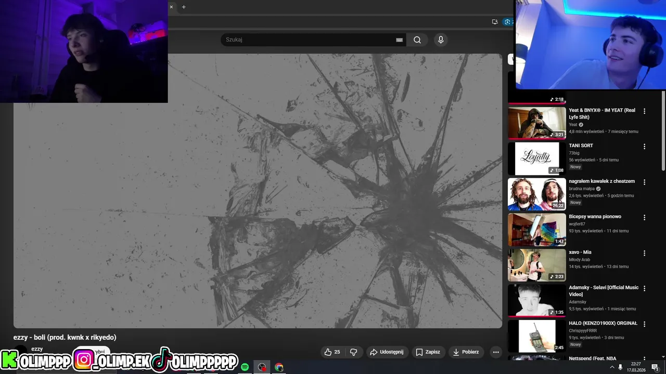This screenshot has height=374, width=666.
Task: Like the video with thumbs up
Action: click(332, 352)
